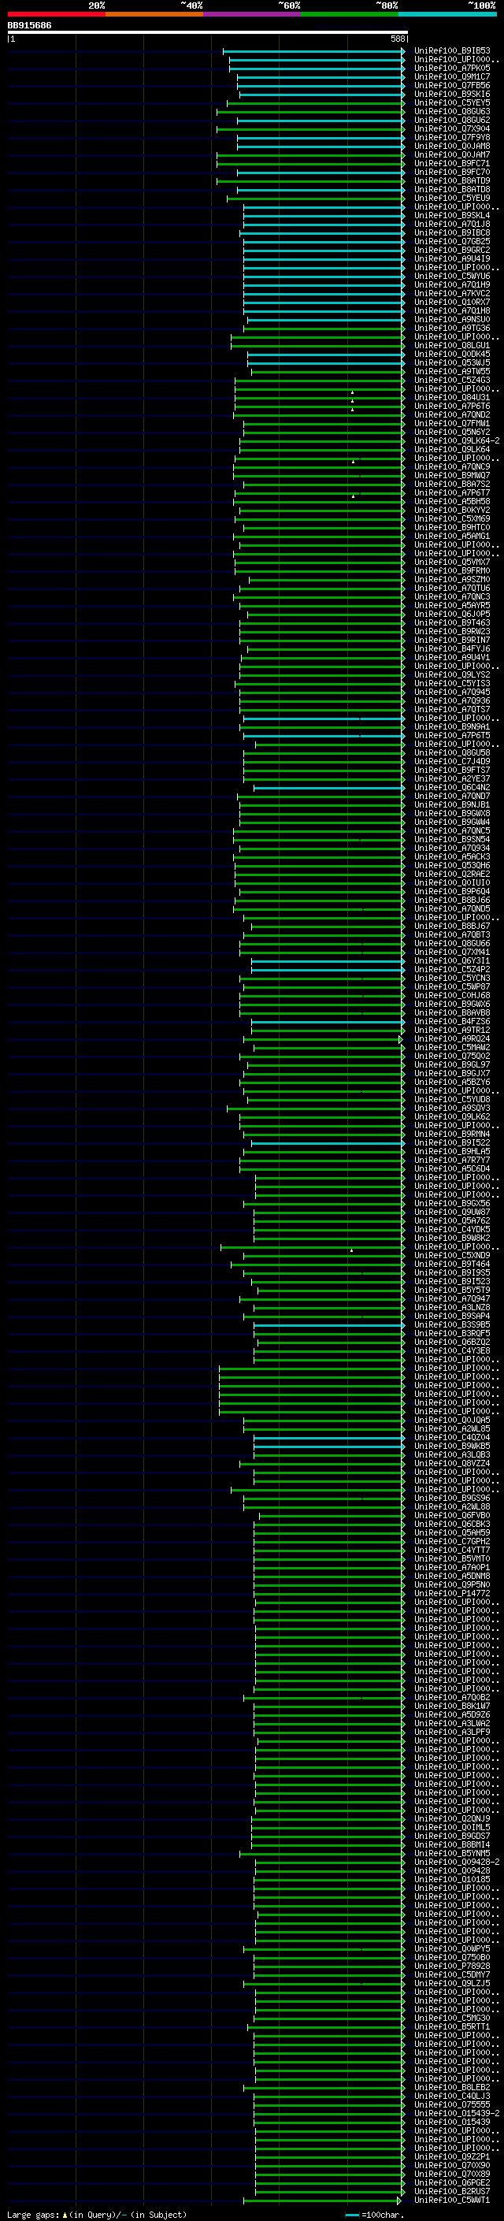Select hit UniRef100_A9SZM0

pos(452,579)
